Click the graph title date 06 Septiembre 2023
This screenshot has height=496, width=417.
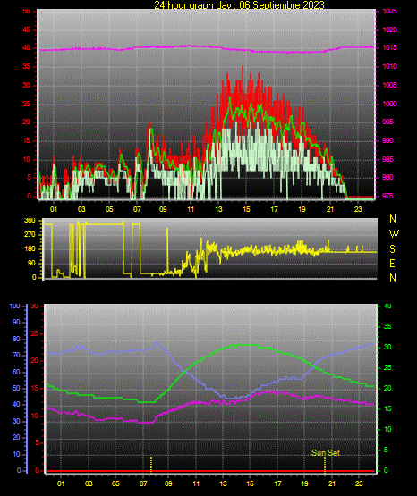(282, 4)
